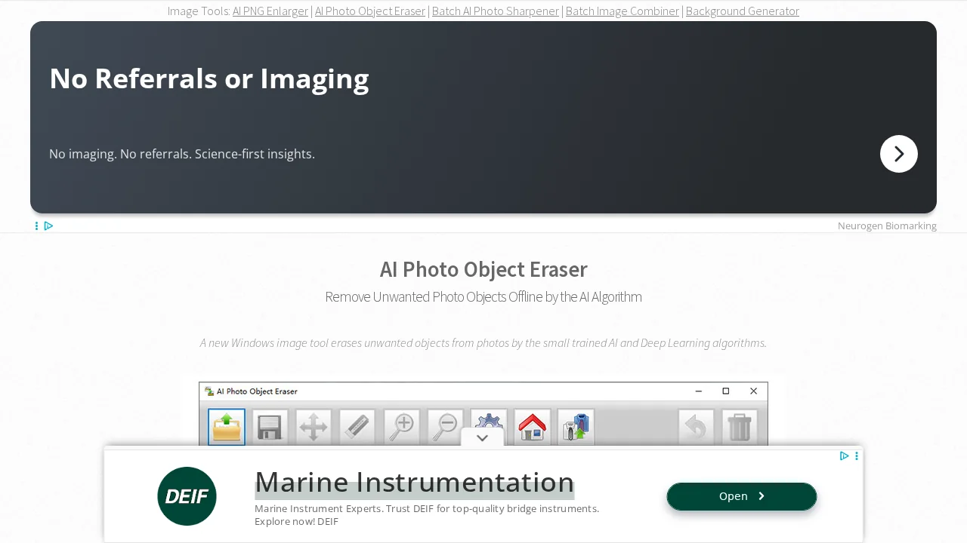Collapse the bottom ad with chevron tab

(x=483, y=438)
